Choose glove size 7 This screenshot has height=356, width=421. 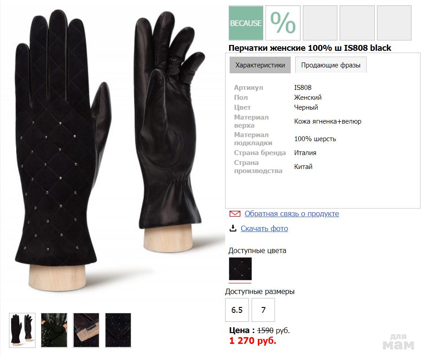pos(263,310)
